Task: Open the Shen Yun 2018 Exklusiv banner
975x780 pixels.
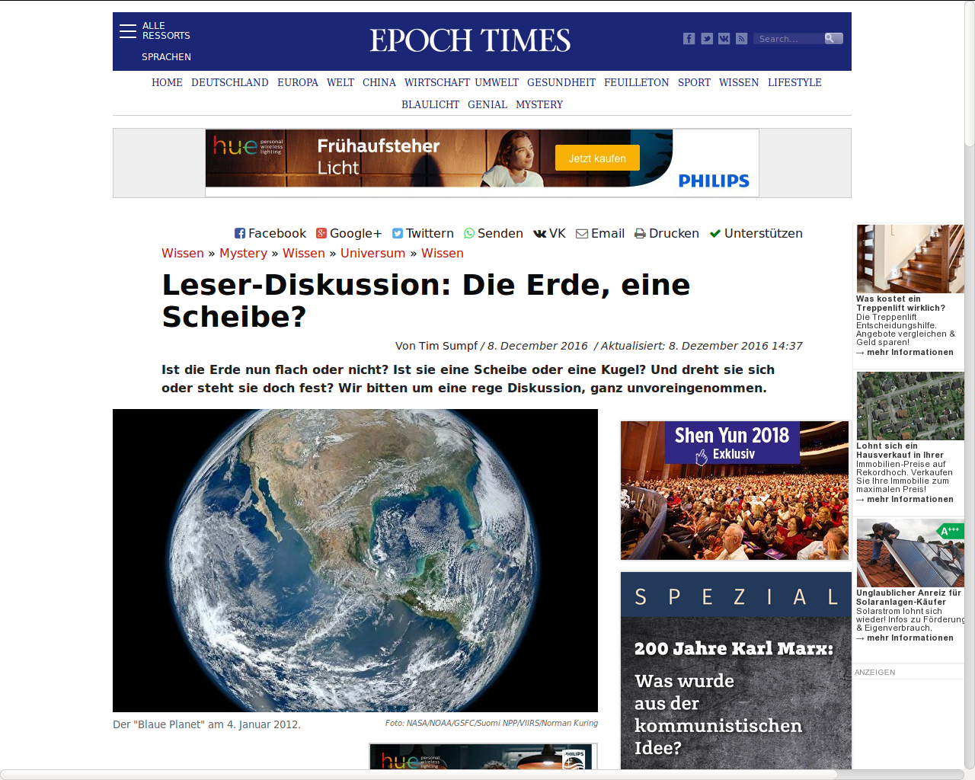Action: (734, 491)
